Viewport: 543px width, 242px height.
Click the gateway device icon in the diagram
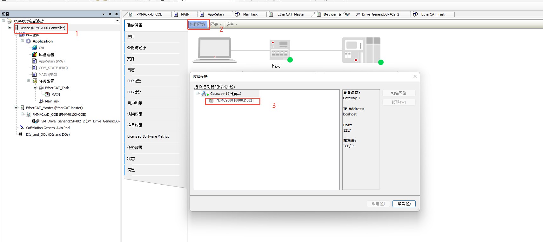point(280,50)
